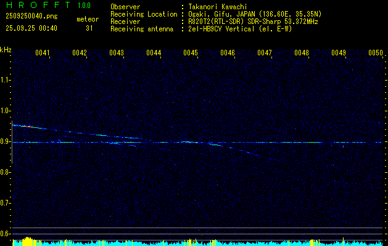The height and width of the screenshot is (246, 388).
Task: Click the 0049 time marker
Action: point(339,54)
